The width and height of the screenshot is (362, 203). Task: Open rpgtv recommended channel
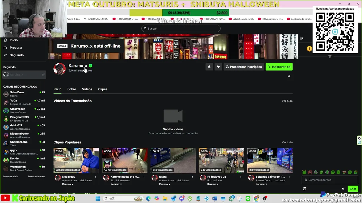(x=24, y=152)
